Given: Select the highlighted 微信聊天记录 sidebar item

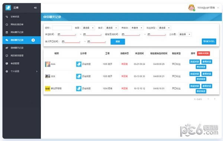Looking at the screenshot, I should pyautogui.click(x=22, y=40).
